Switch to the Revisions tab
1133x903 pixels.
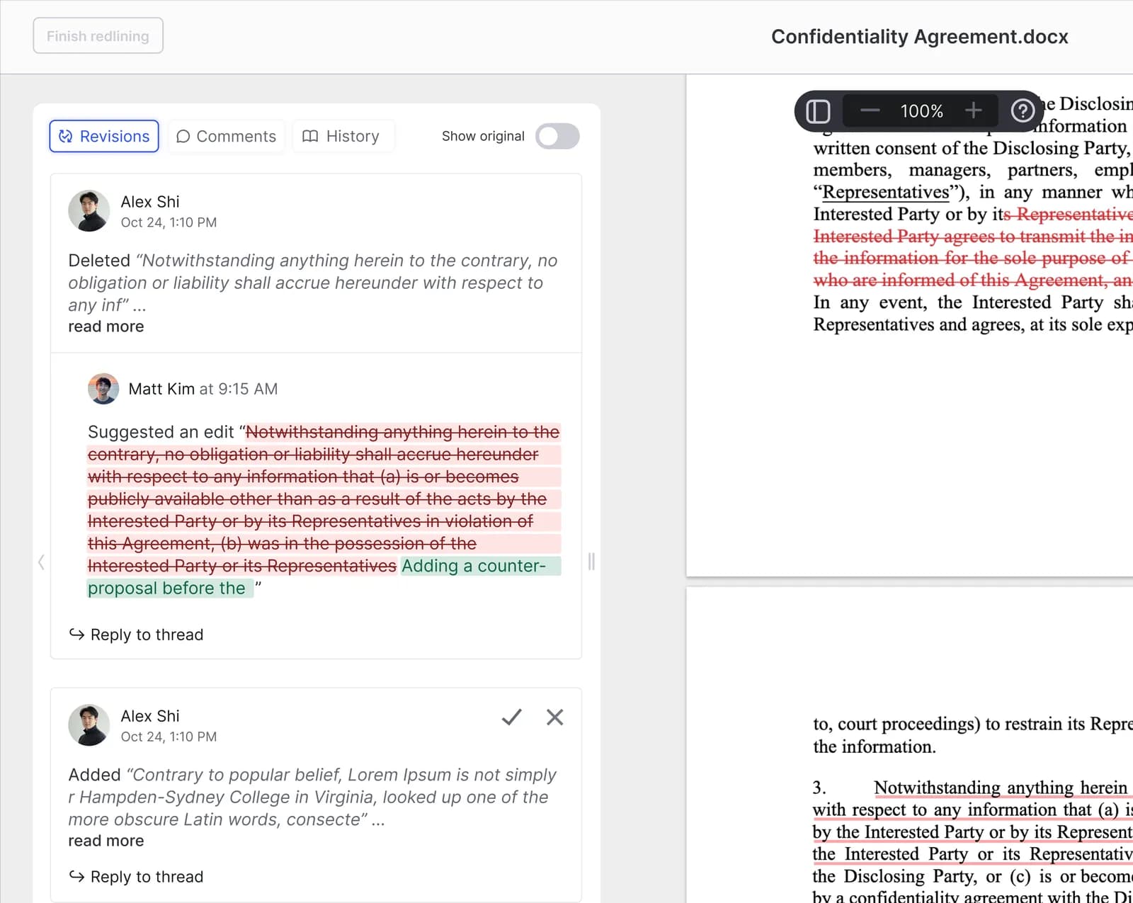coord(104,136)
